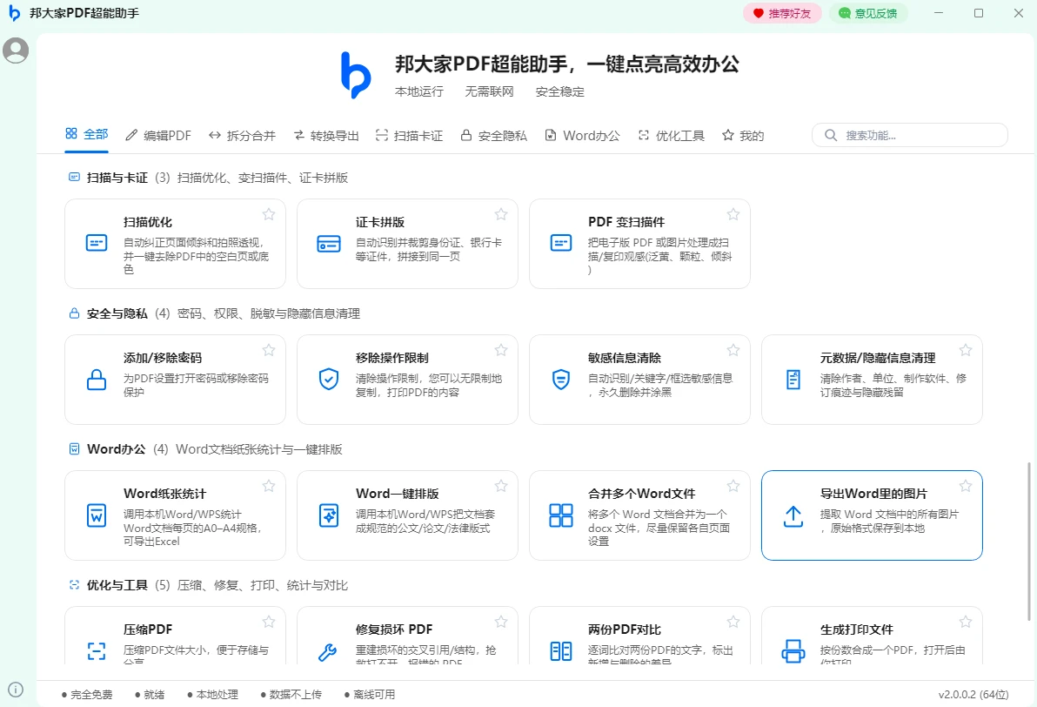Star the 敏感信息清除 tool

[733, 349]
